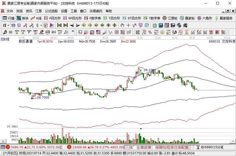Click the 沪 Shanghai index badge

[x=8, y=147]
